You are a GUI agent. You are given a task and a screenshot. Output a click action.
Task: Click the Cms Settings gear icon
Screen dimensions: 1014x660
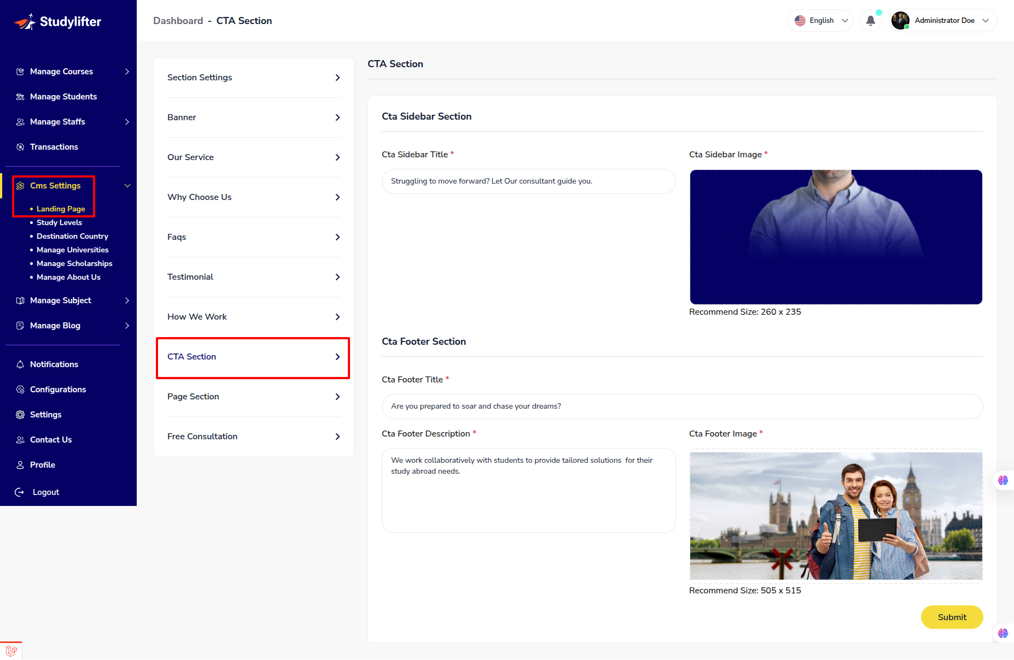(20, 186)
